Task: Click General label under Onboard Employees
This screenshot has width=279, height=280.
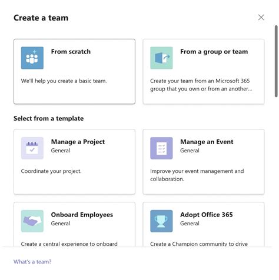Action: (61, 224)
